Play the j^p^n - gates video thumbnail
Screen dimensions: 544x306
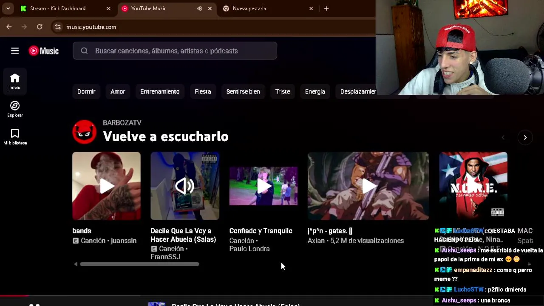[368, 186]
